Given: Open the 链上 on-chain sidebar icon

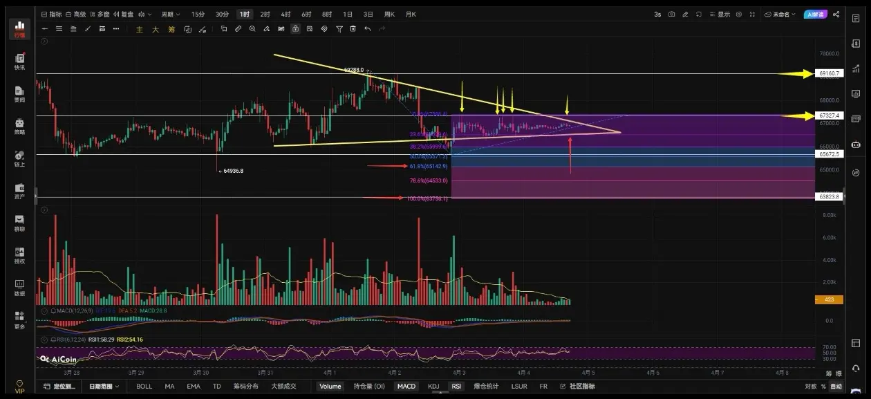Looking at the screenshot, I should [19, 158].
